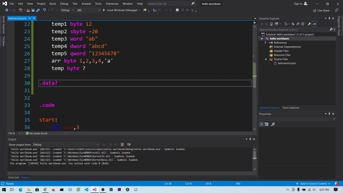Select External Dependencies in Solution Explorer
The image size is (343, 193).
pos(287,47)
